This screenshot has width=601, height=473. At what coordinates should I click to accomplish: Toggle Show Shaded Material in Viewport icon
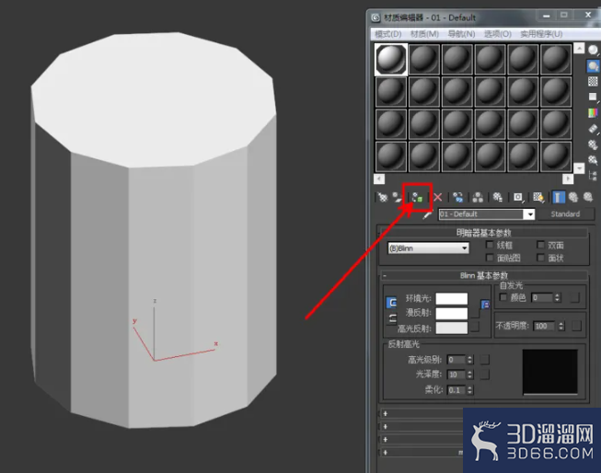(x=538, y=198)
